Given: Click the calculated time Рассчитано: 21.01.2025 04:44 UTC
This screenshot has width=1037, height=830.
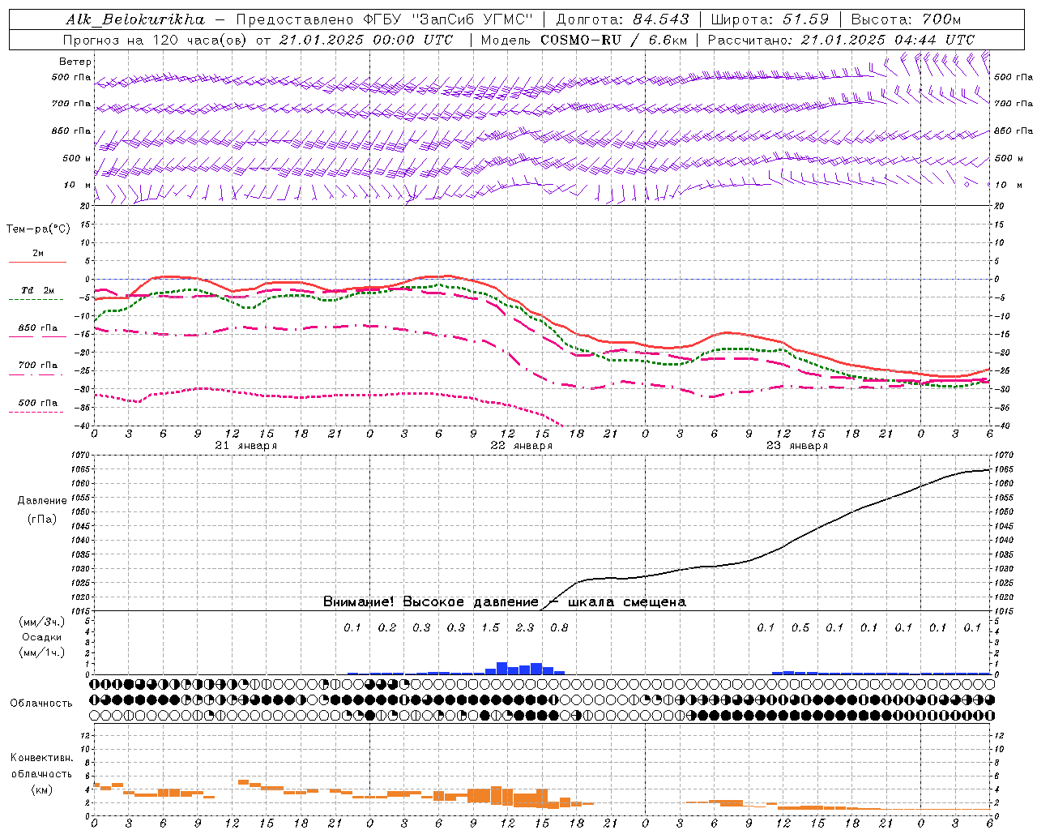Looking at the screenshot, I should (841, 40).
